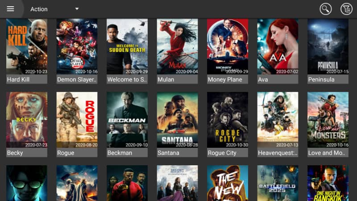Open the Heavenquest movie poster
The width and height of the screenshot is (357, 201).
pos(278,120)
